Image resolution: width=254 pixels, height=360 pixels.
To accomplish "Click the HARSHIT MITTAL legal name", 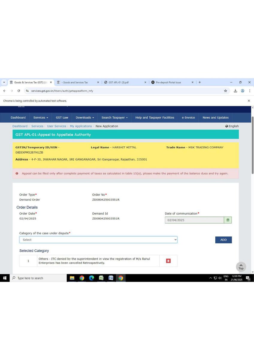I will 124,147.
